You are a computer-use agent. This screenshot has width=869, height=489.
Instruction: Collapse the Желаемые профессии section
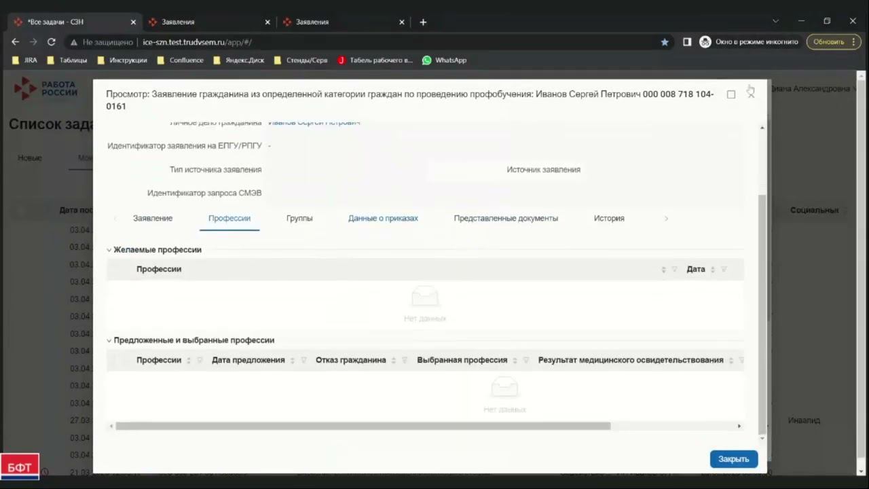click(x=109, y=250)
